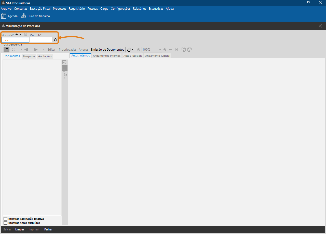The height and width of the screenshot is (234, 326).
Task: Open the Execução Fiscal menu
Action: (40, 9)
